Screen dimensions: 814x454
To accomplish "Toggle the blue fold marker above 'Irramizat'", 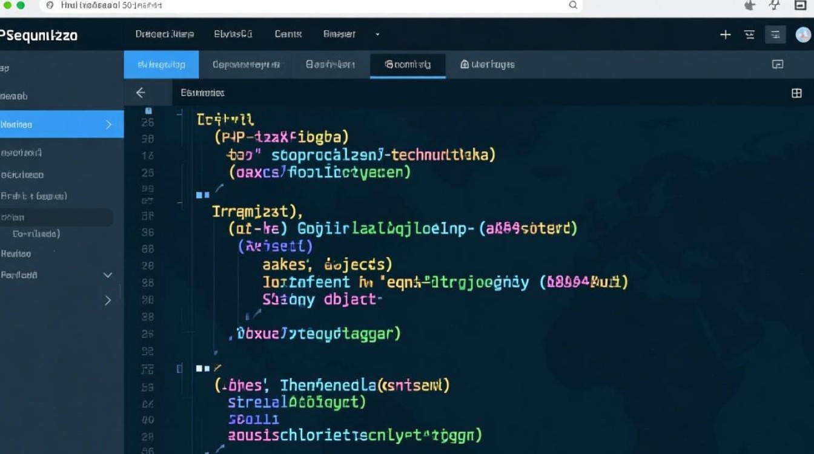I will coord(202,195).
